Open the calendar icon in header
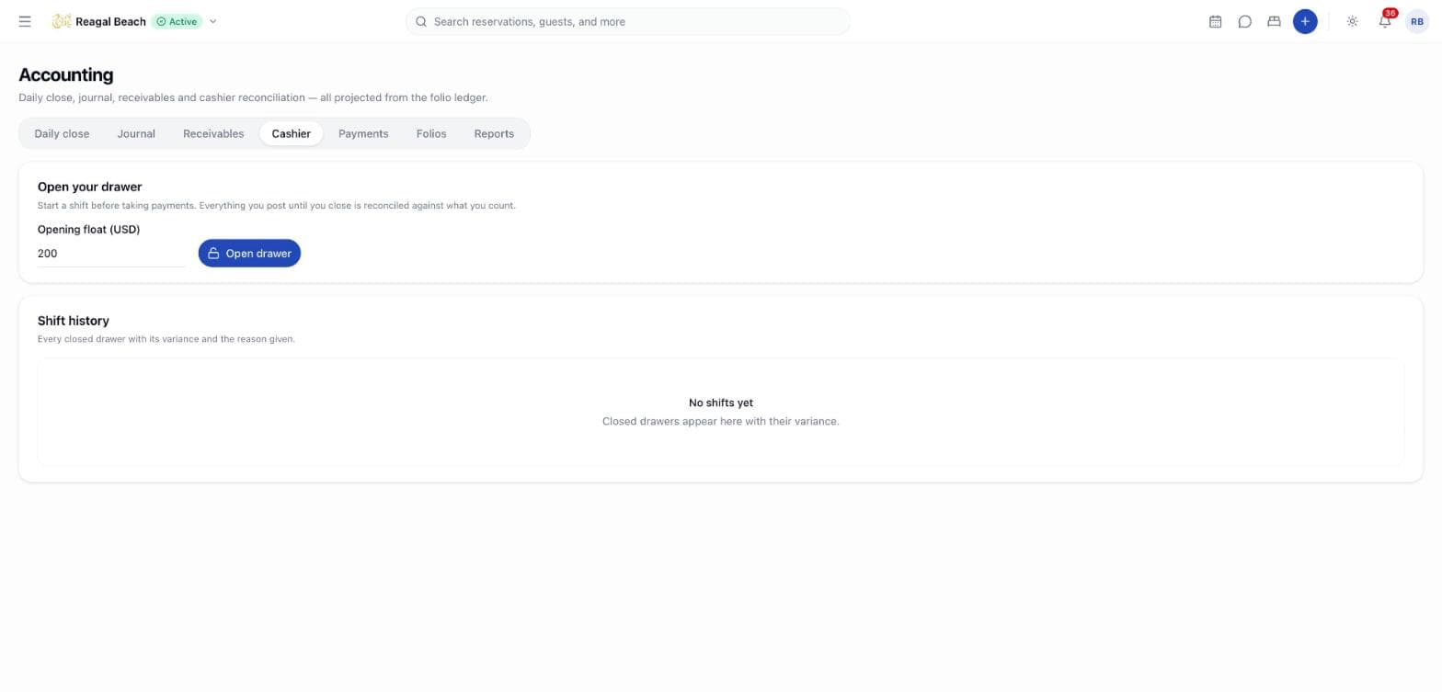The image size is (1442, 692). click(1215, 21)
